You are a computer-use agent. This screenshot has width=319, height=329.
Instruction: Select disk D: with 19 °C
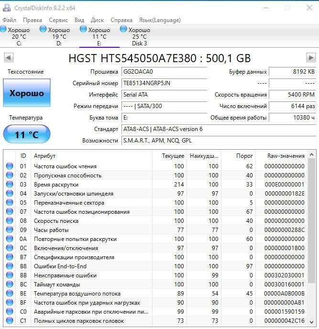point(59,36)
